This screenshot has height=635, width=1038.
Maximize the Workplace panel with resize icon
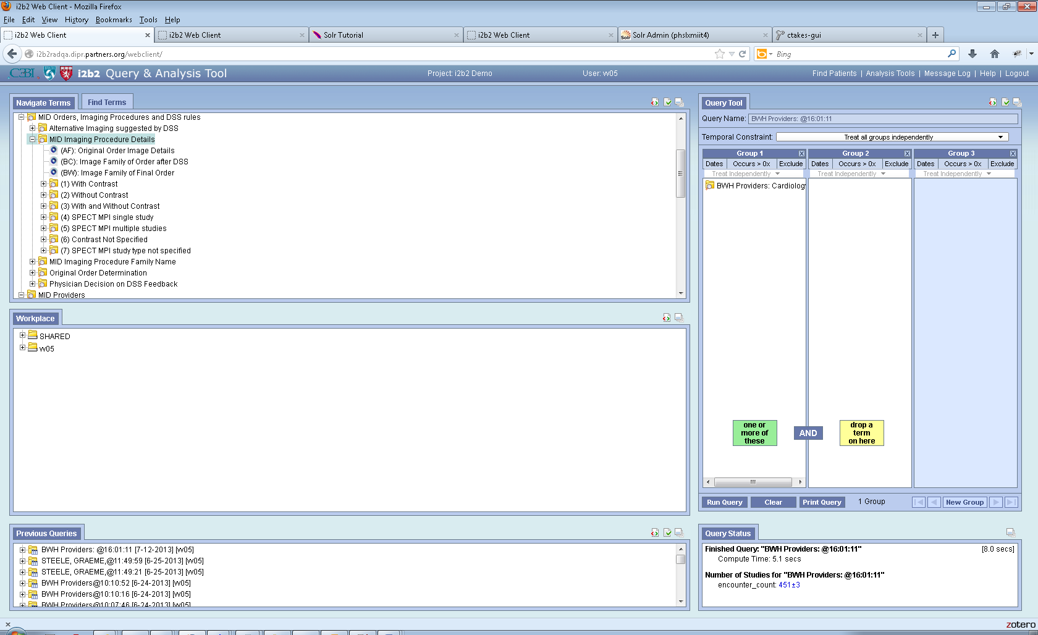(x=678, y=317)
